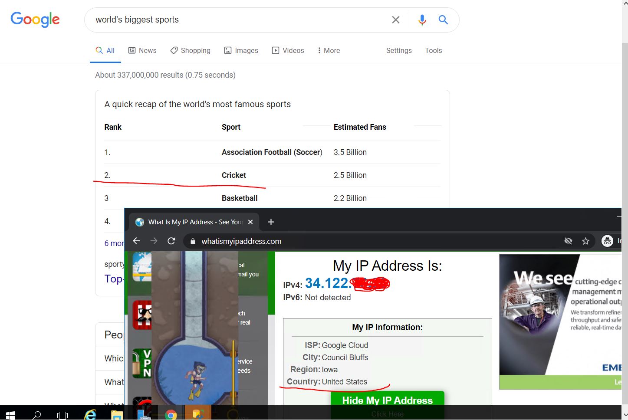Click the world map sidebar icon
628x420 pixels.
click(x=142, y=266)
